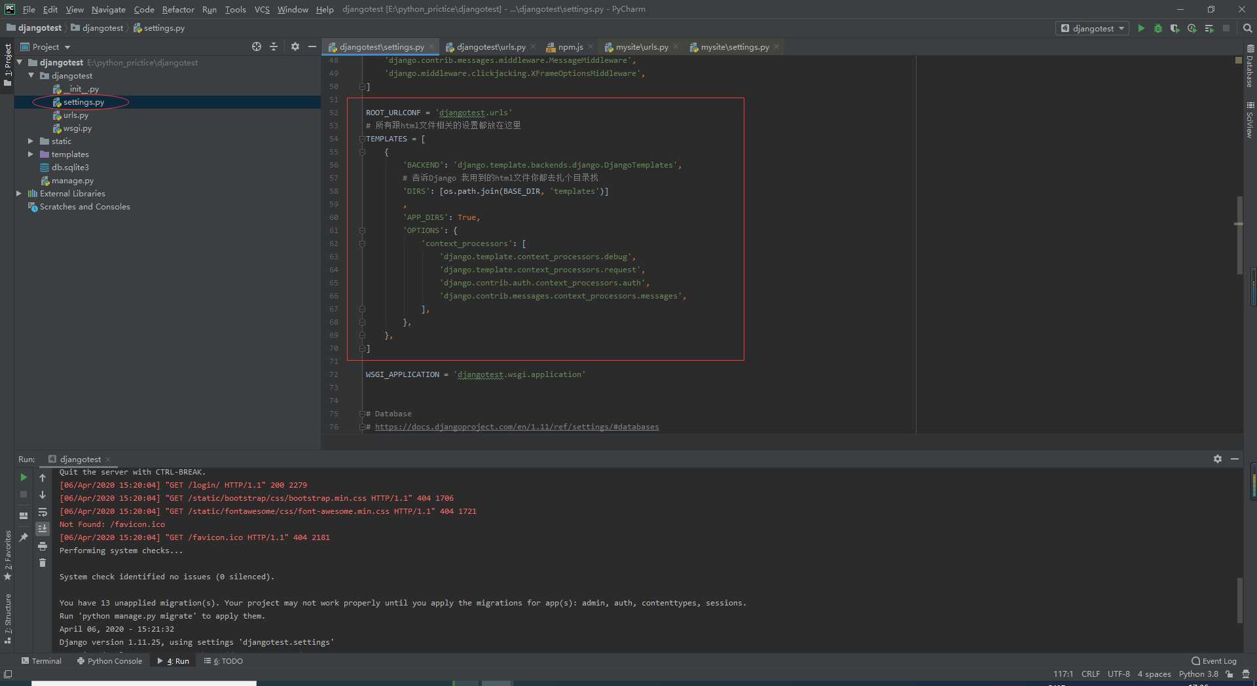
Task: Open Run panel settings gear
Action: coord(1218,459)
